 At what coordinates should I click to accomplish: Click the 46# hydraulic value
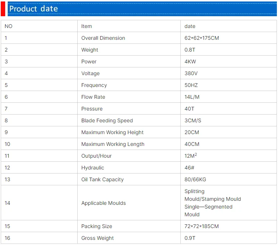pyautogui.click(x=189, y=168)
